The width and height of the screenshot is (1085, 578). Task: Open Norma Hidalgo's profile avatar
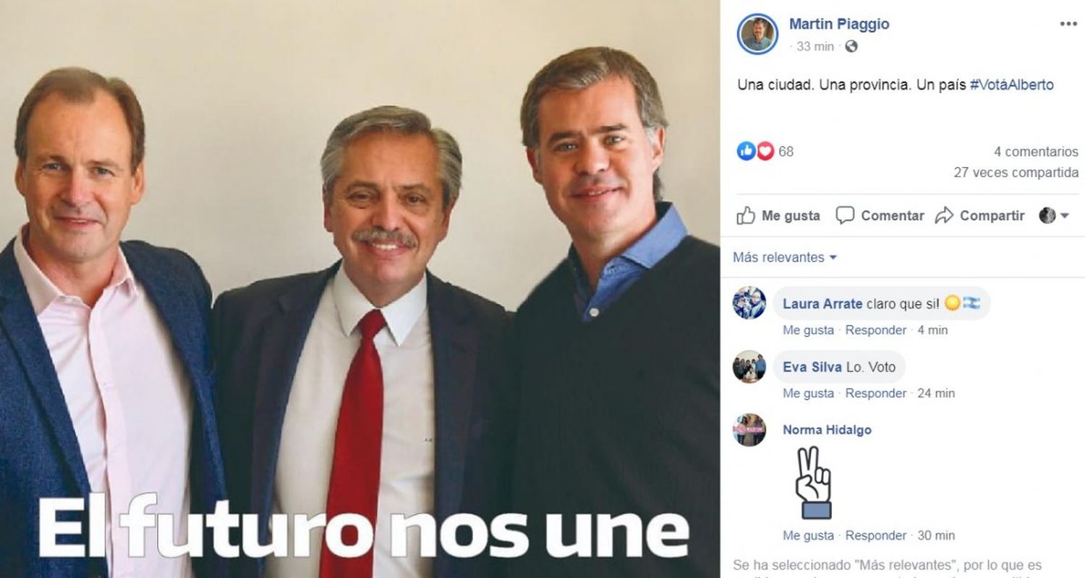tap(749, 430)
